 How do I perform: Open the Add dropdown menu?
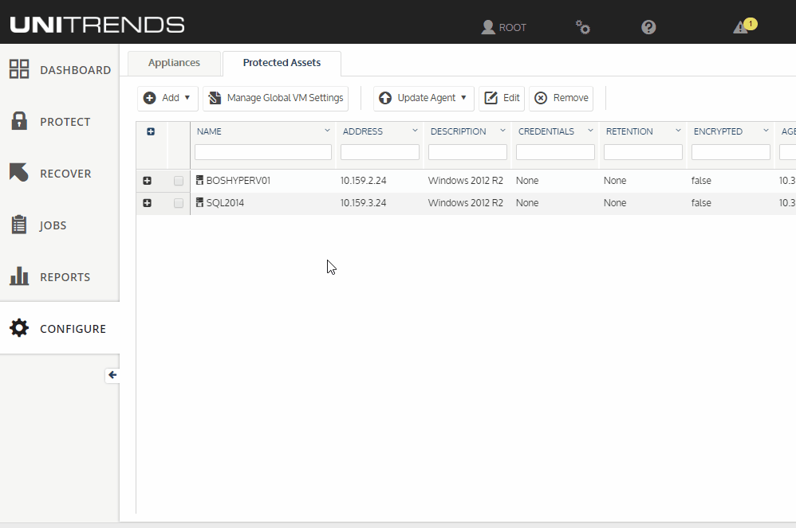tap(167, 98)
